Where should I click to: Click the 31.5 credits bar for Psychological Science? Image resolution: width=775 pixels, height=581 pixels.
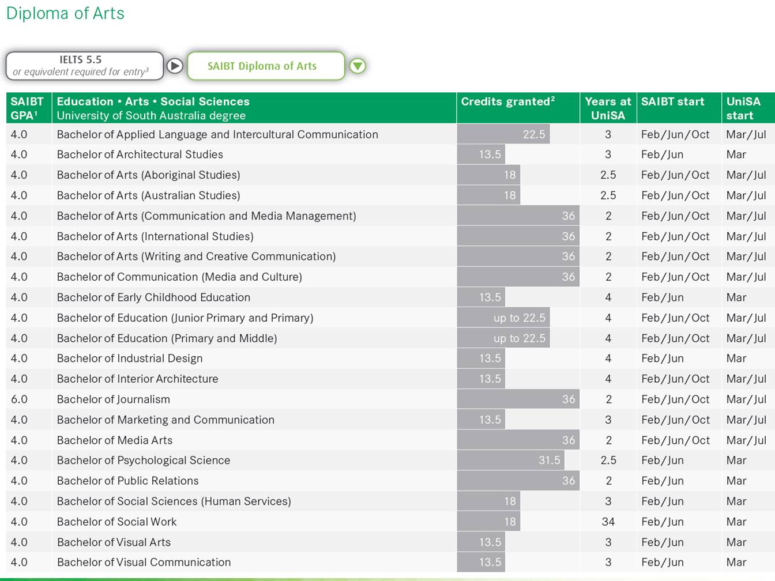pos(511,461)
